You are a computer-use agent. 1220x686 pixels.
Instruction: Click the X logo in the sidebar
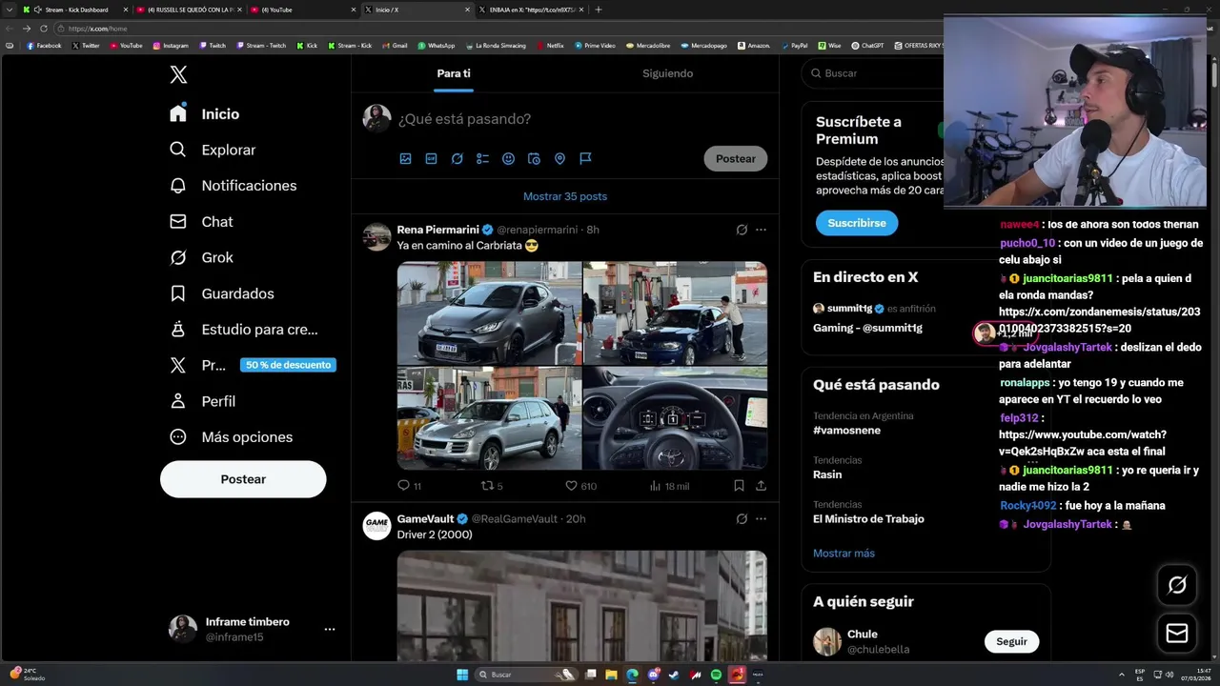[x=178, y=75]
